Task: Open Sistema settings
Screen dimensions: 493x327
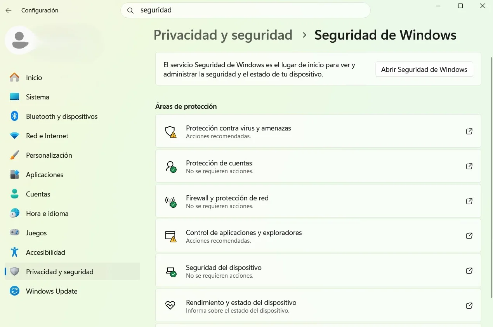Action: point(72,97)
